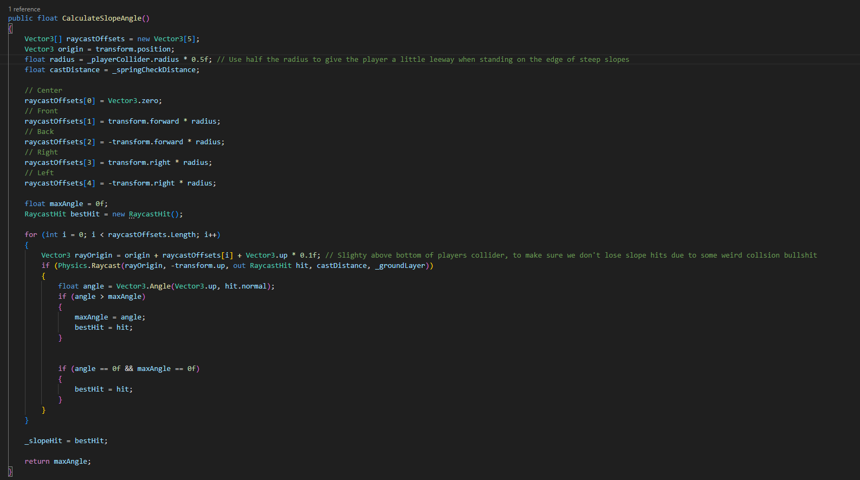Click 'out RaycastHit hit' parameter

point(271,266)
